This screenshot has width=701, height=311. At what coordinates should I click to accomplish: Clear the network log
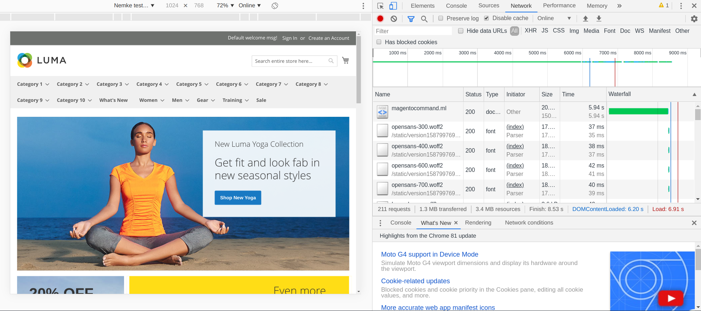tap(394, 19)
